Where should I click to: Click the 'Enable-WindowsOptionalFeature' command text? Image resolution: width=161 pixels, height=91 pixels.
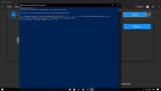(x=51, y=16)
